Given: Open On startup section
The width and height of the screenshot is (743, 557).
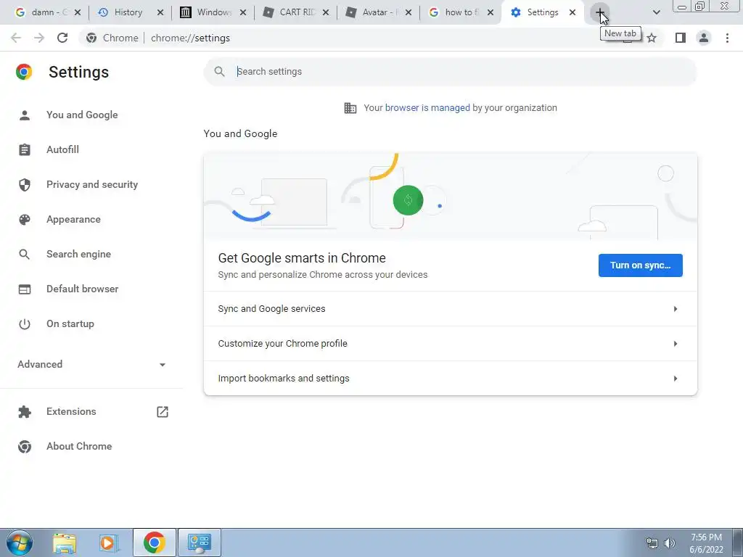Looking at the screenshot, I should click(x=70, y=324).
